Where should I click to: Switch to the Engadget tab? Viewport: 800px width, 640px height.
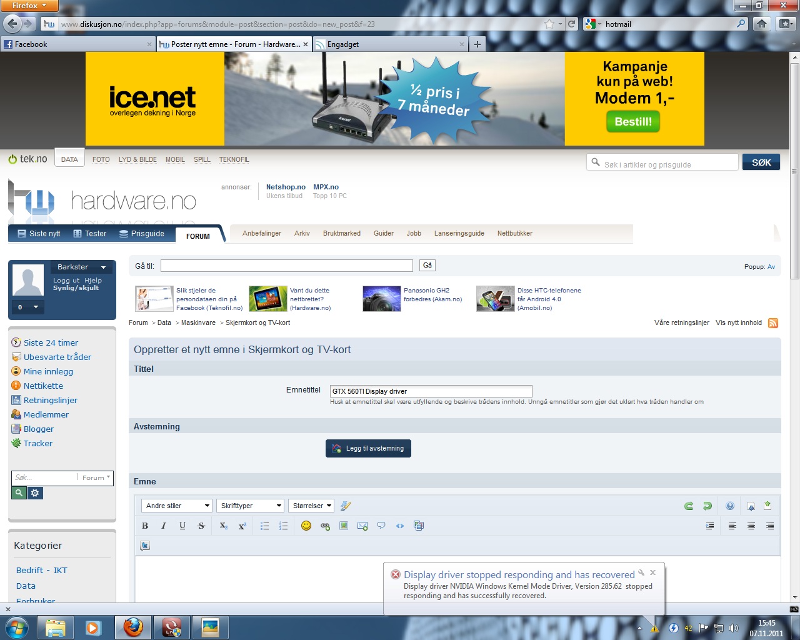coord(390,44)
